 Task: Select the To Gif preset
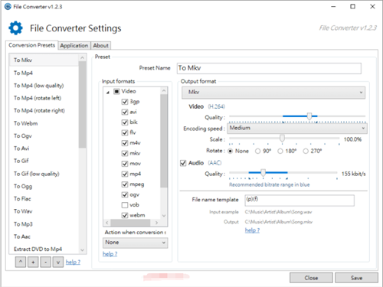[x=44, y=161]
